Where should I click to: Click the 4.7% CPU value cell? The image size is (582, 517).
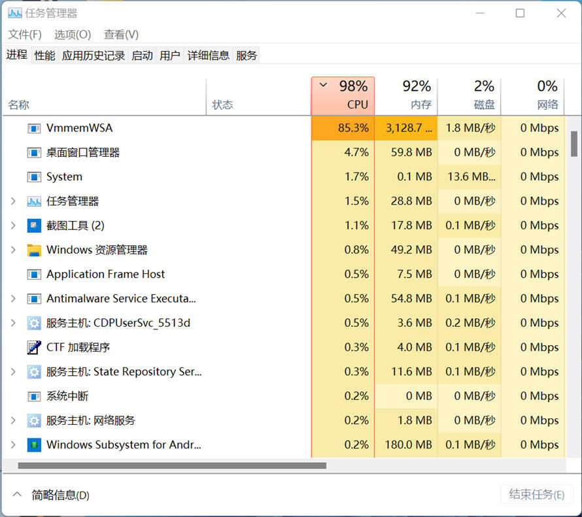[343, 153]
